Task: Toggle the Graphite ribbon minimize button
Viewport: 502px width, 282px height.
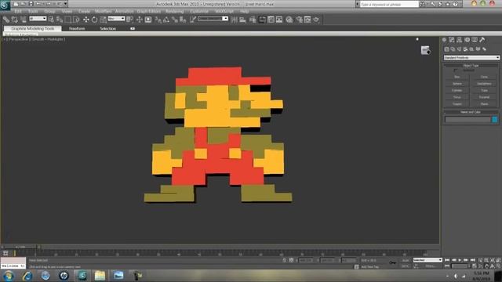Action: (x=133, y=28)
